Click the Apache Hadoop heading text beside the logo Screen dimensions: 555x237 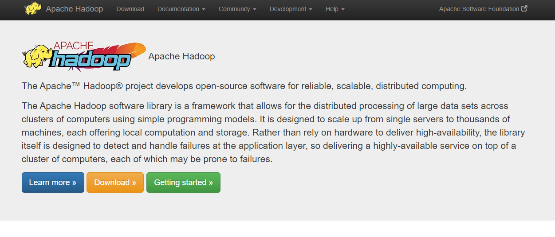pyautogui.click(x=181, y=56)
